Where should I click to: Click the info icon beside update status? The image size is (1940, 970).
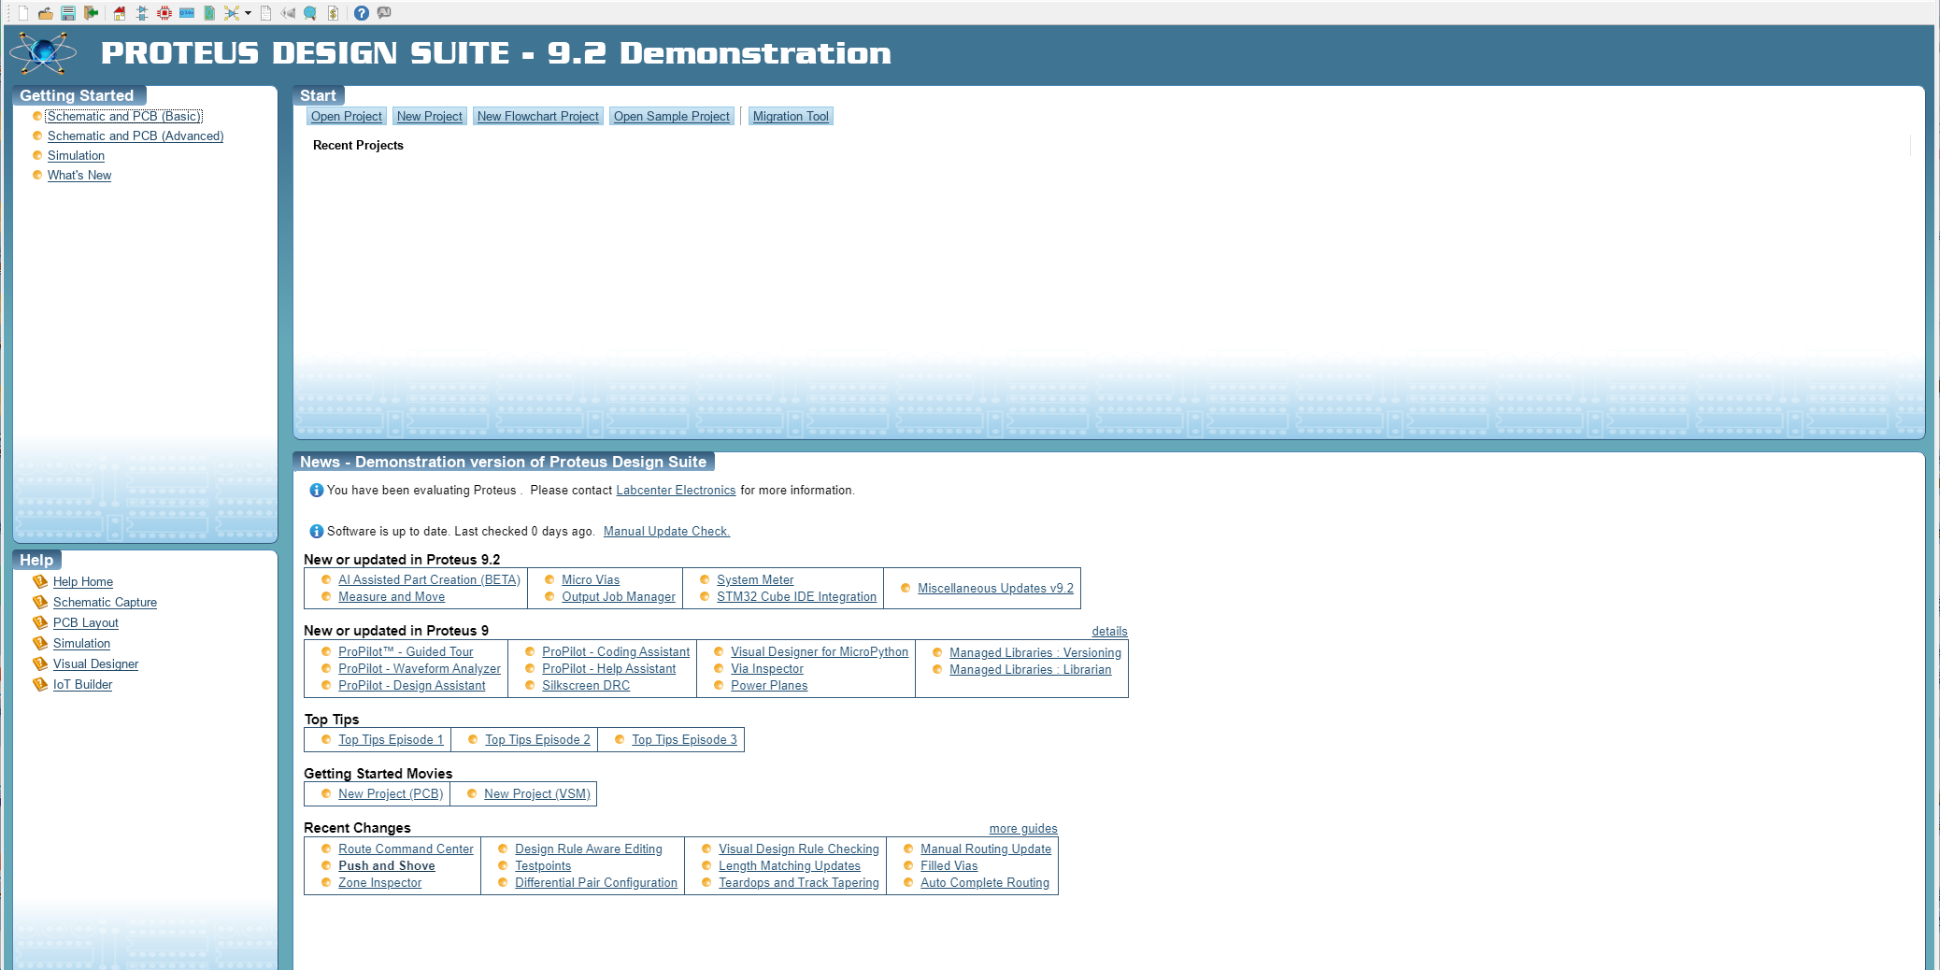(x=317, y=532)
